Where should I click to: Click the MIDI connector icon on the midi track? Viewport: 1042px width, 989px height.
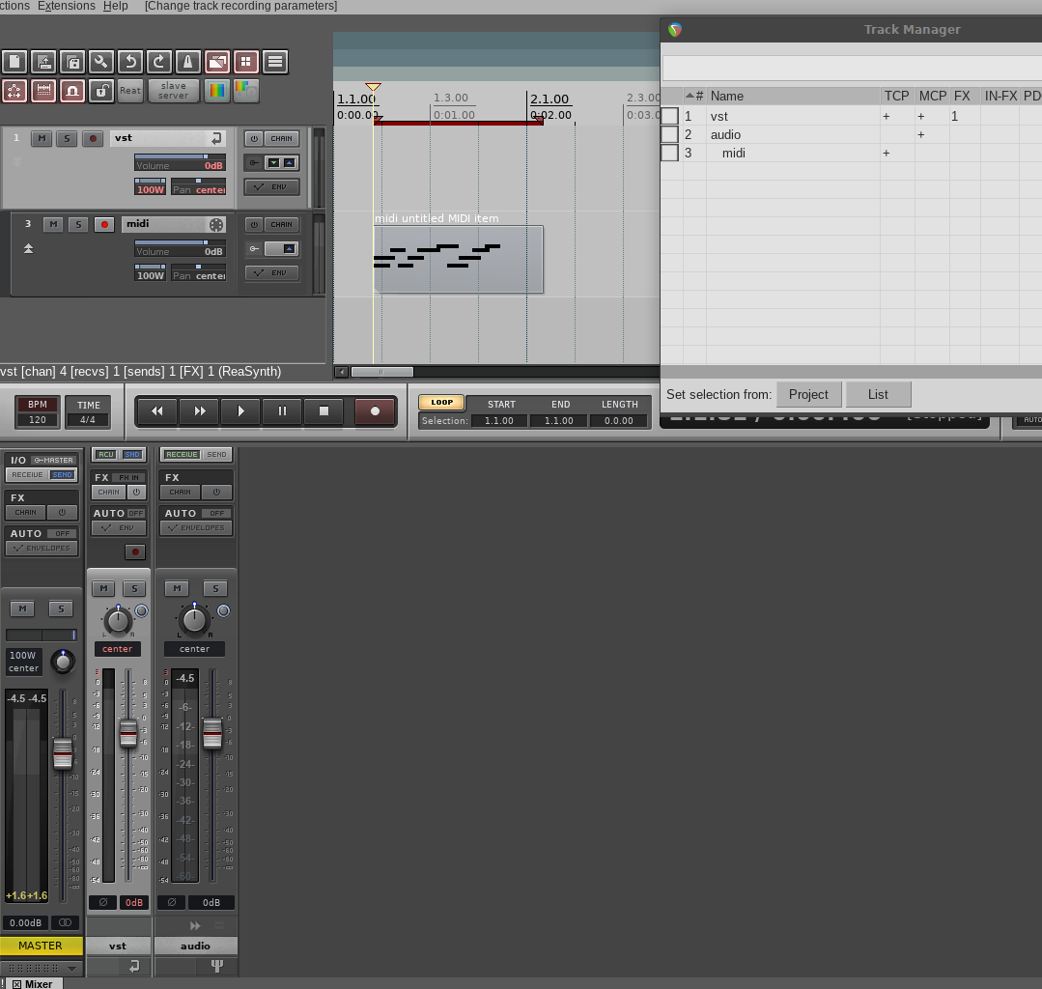216,225
